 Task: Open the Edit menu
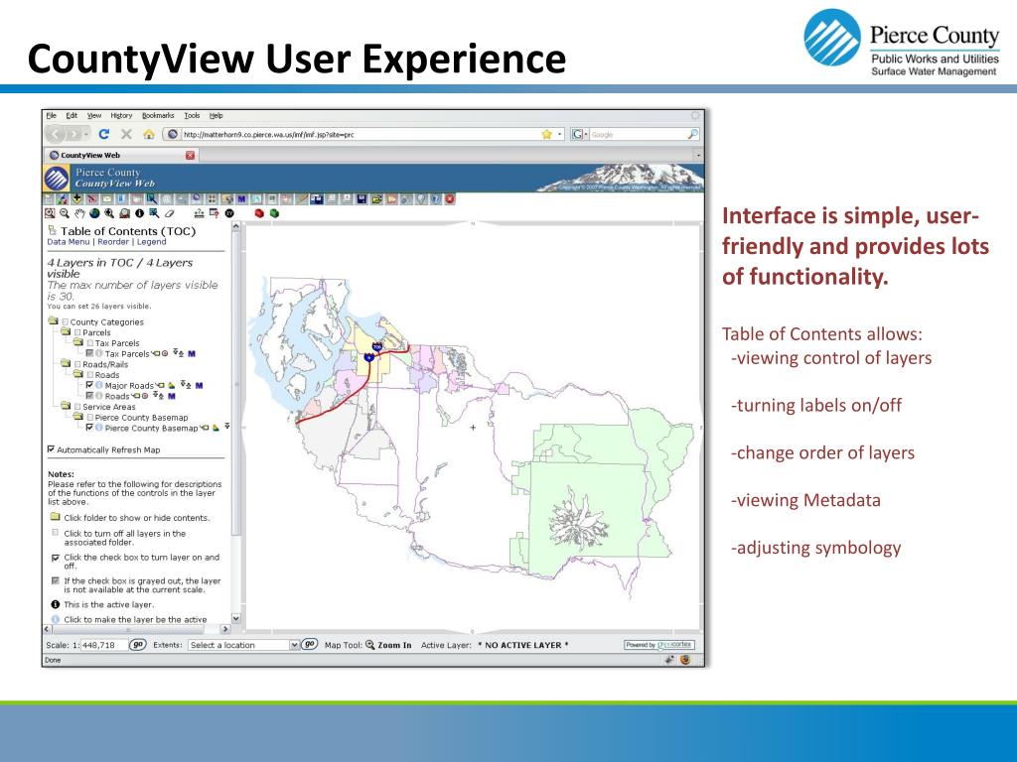[x=72, y=115]
